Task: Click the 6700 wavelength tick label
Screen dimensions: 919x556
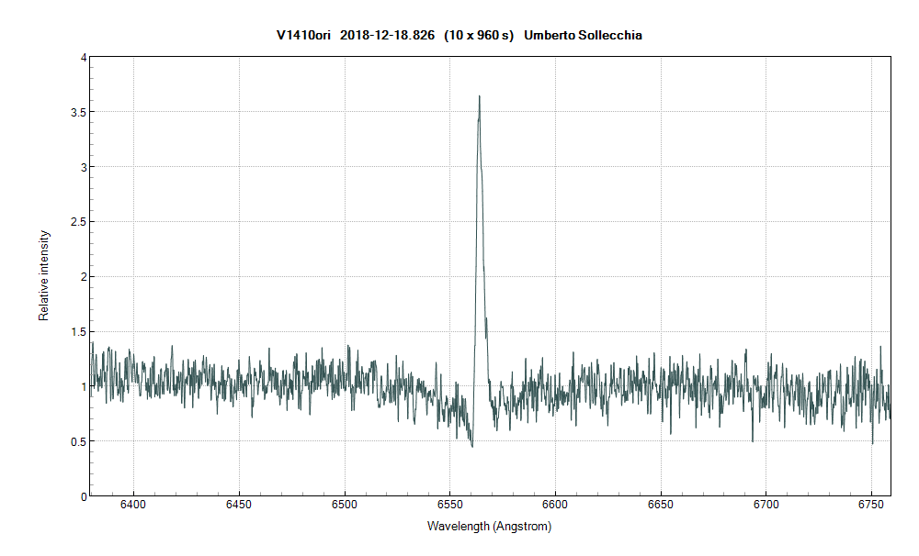Action: pyautogui.click(x=766, y=505)
